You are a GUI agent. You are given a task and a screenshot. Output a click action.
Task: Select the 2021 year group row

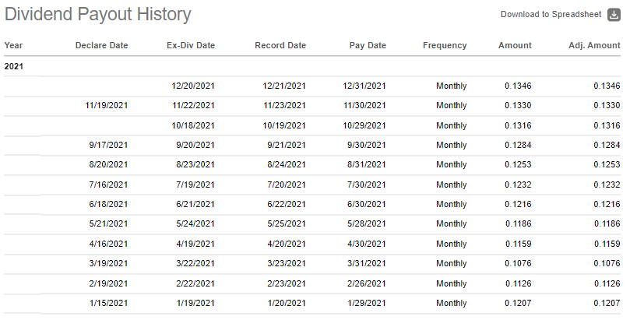(x=312, y=66)
